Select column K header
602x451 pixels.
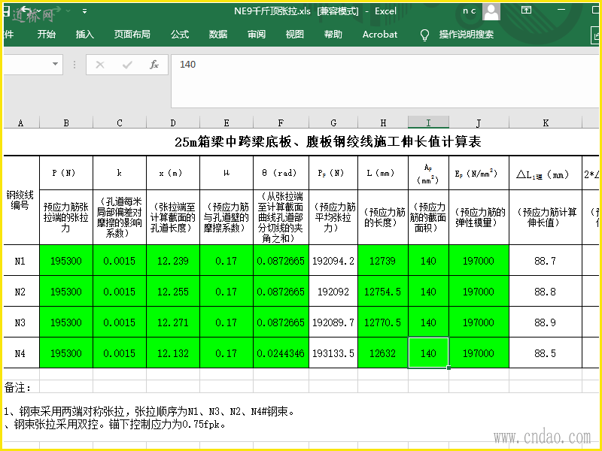tap(546, 123)
